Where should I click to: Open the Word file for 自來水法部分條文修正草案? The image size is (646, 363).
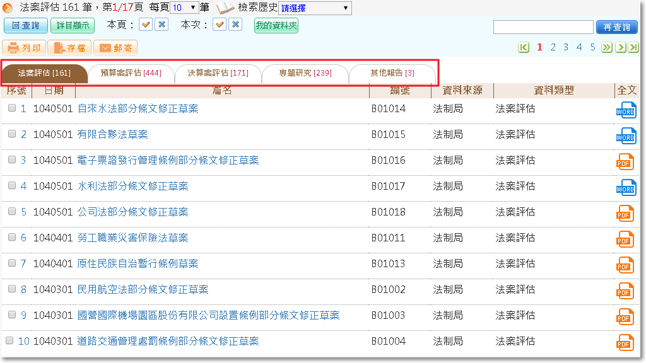coord(625,110)
